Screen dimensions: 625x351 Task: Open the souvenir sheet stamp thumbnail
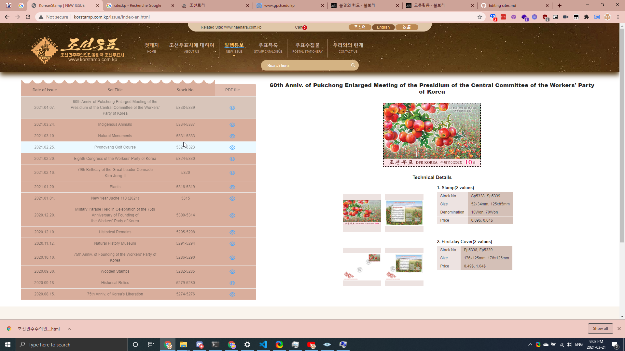[404, 213]
